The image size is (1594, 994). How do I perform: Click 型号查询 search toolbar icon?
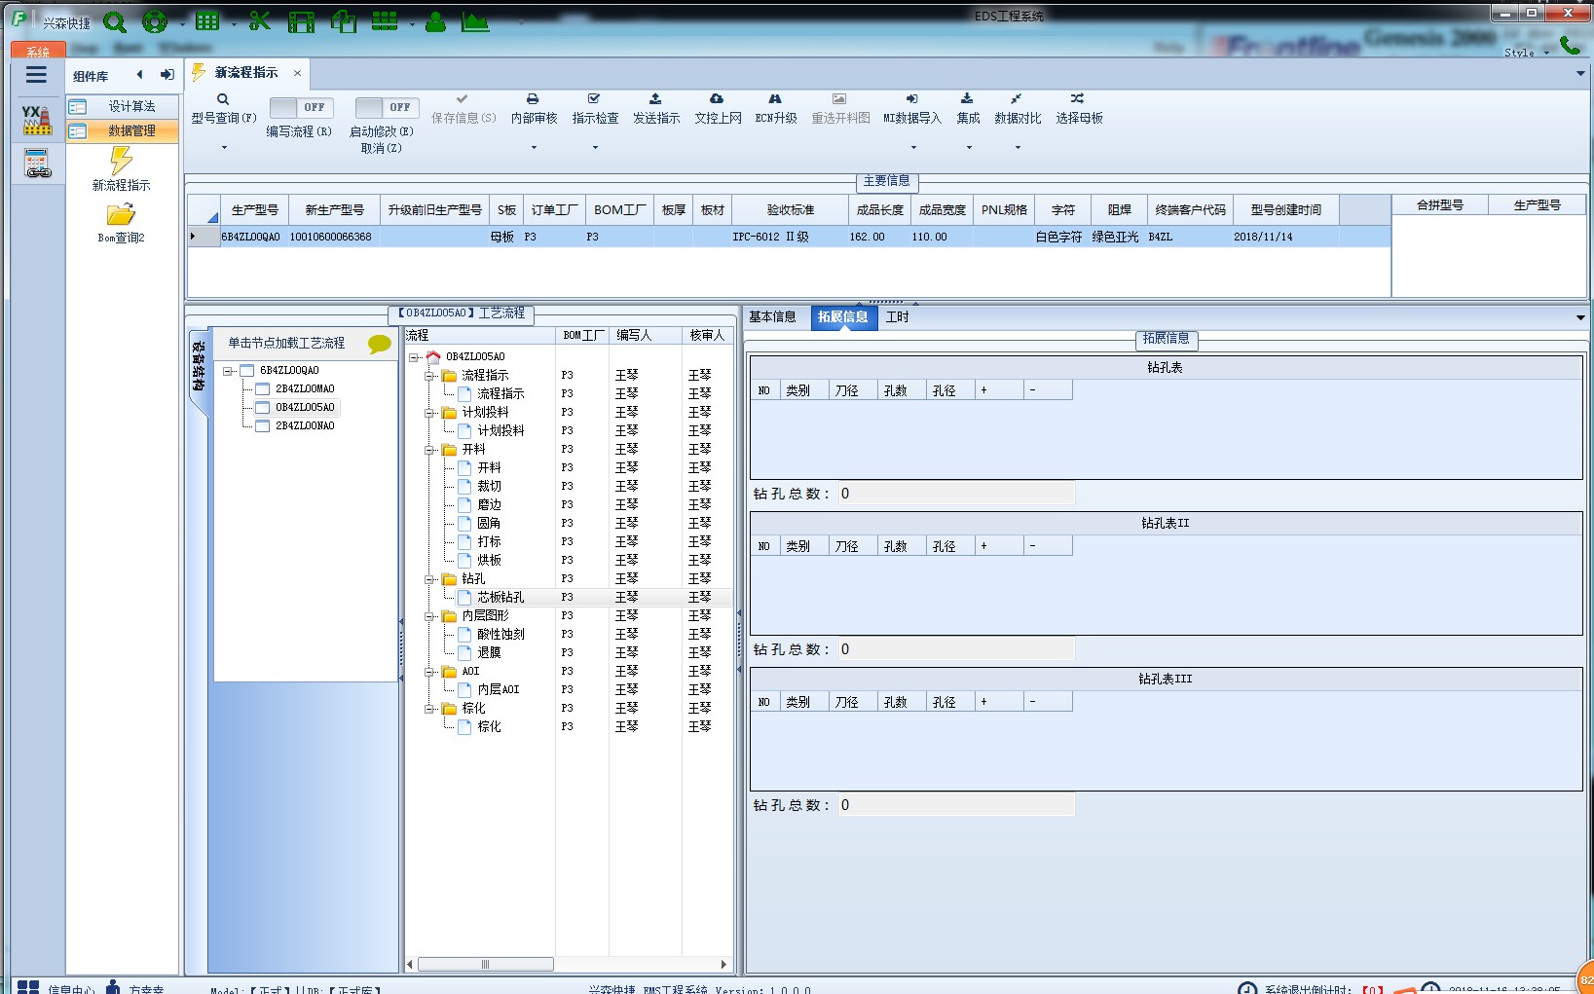[223, 99]
